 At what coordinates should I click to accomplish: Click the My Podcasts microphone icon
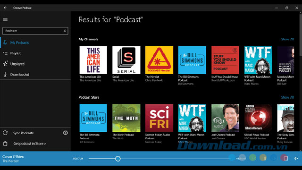[5, 42]
